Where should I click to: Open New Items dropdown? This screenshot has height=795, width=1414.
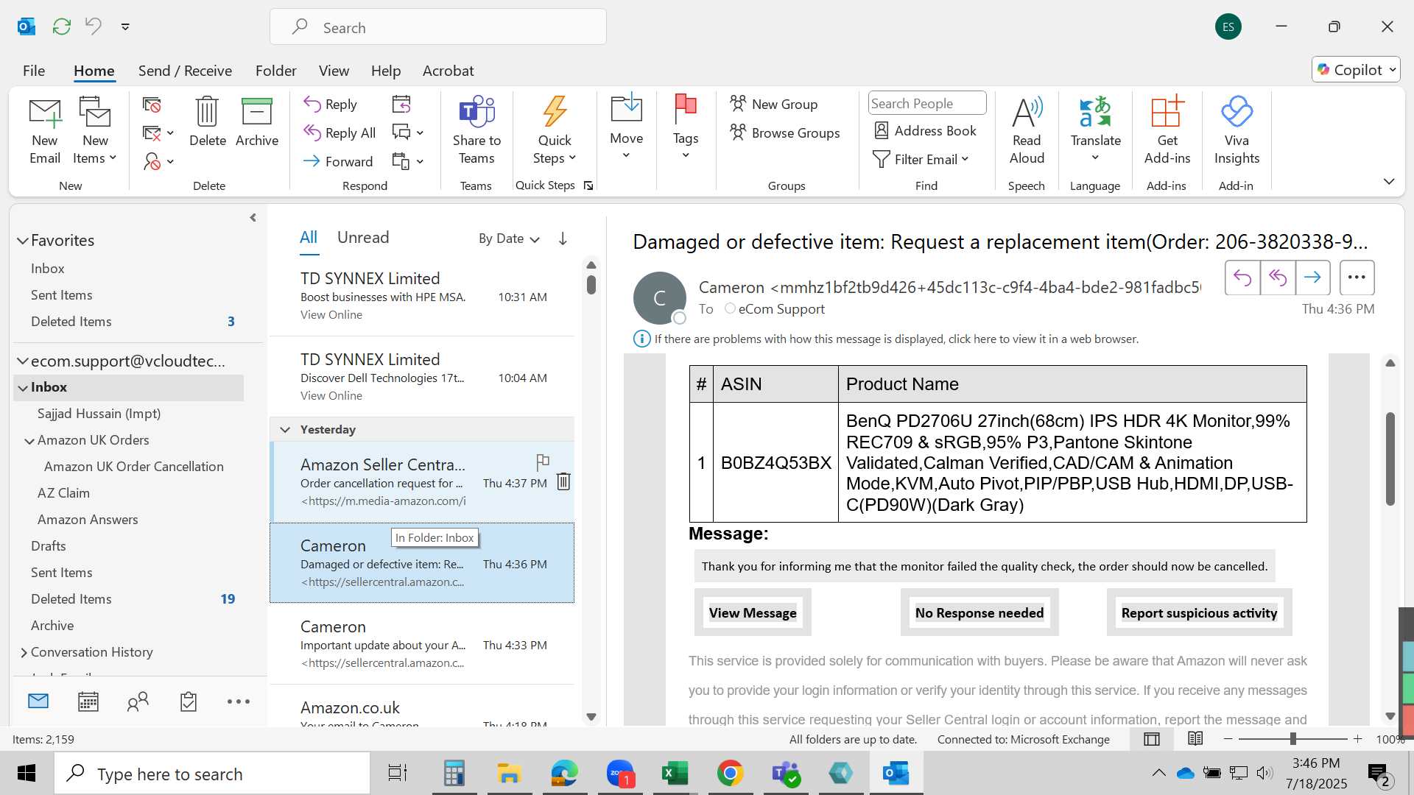point(95,130)
